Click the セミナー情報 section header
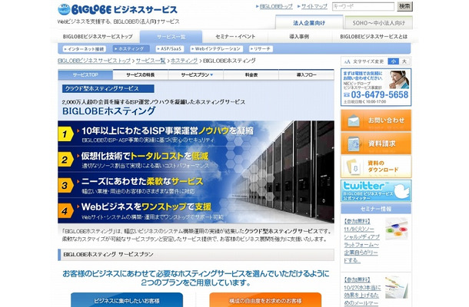This screenshot has width=469, height=307. (x=376, y=209)
